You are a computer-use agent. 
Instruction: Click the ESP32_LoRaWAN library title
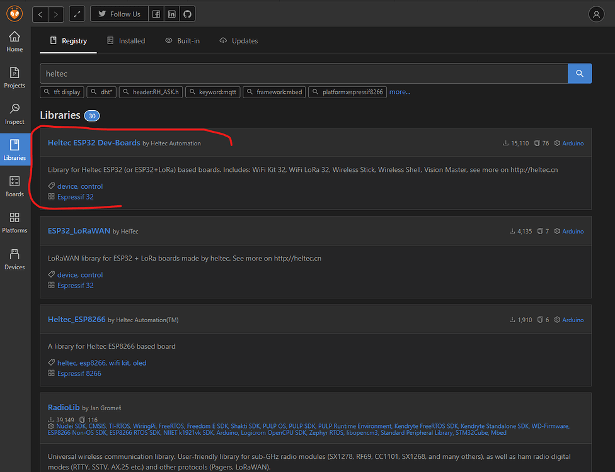(79, 230)
